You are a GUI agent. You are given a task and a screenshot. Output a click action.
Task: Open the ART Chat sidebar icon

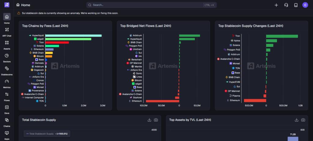(7, 30)
